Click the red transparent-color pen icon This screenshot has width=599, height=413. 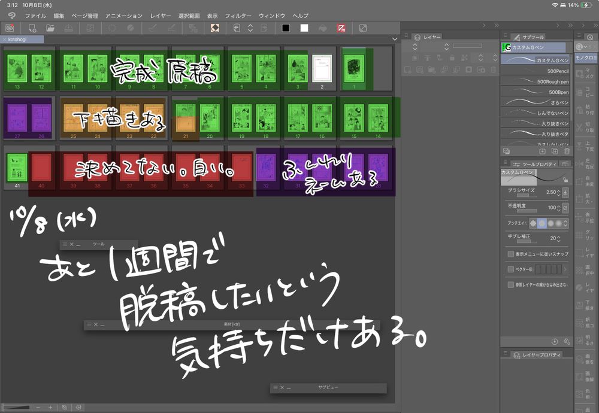(x=341, y=28)
